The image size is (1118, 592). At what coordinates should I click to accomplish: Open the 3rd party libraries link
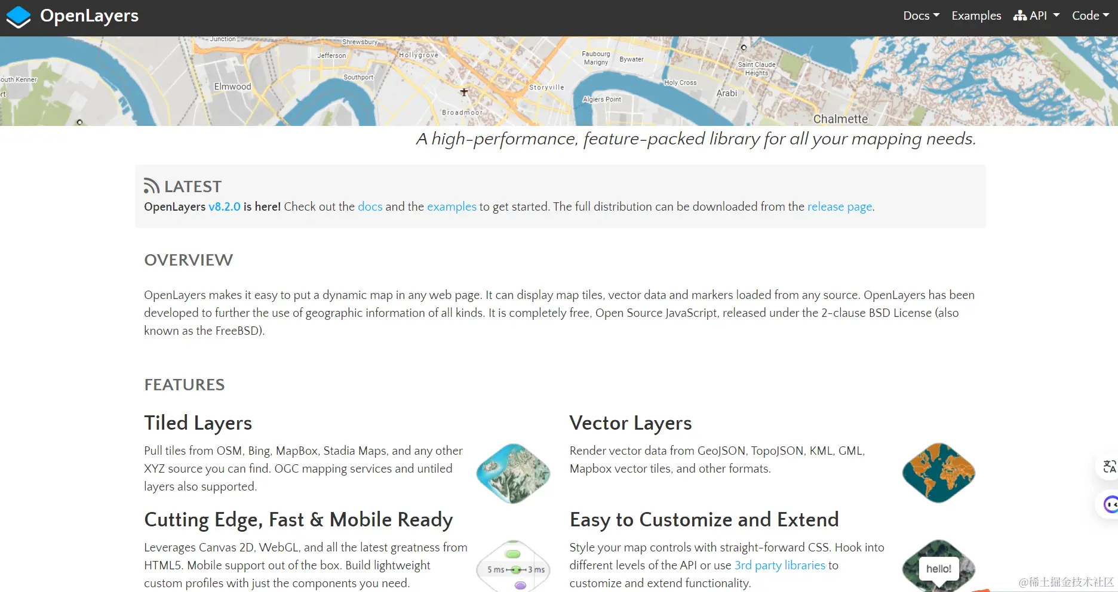(779, 565)
